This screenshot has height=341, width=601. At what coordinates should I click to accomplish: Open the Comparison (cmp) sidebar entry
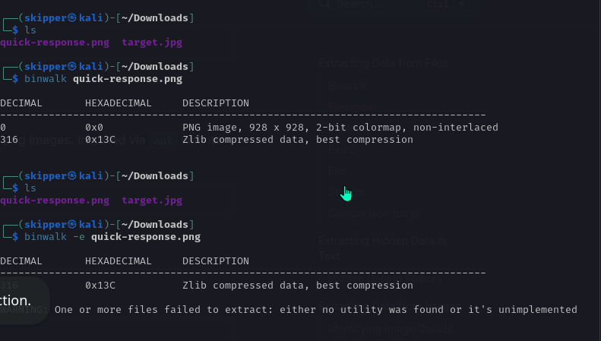[x=375, y=213]
